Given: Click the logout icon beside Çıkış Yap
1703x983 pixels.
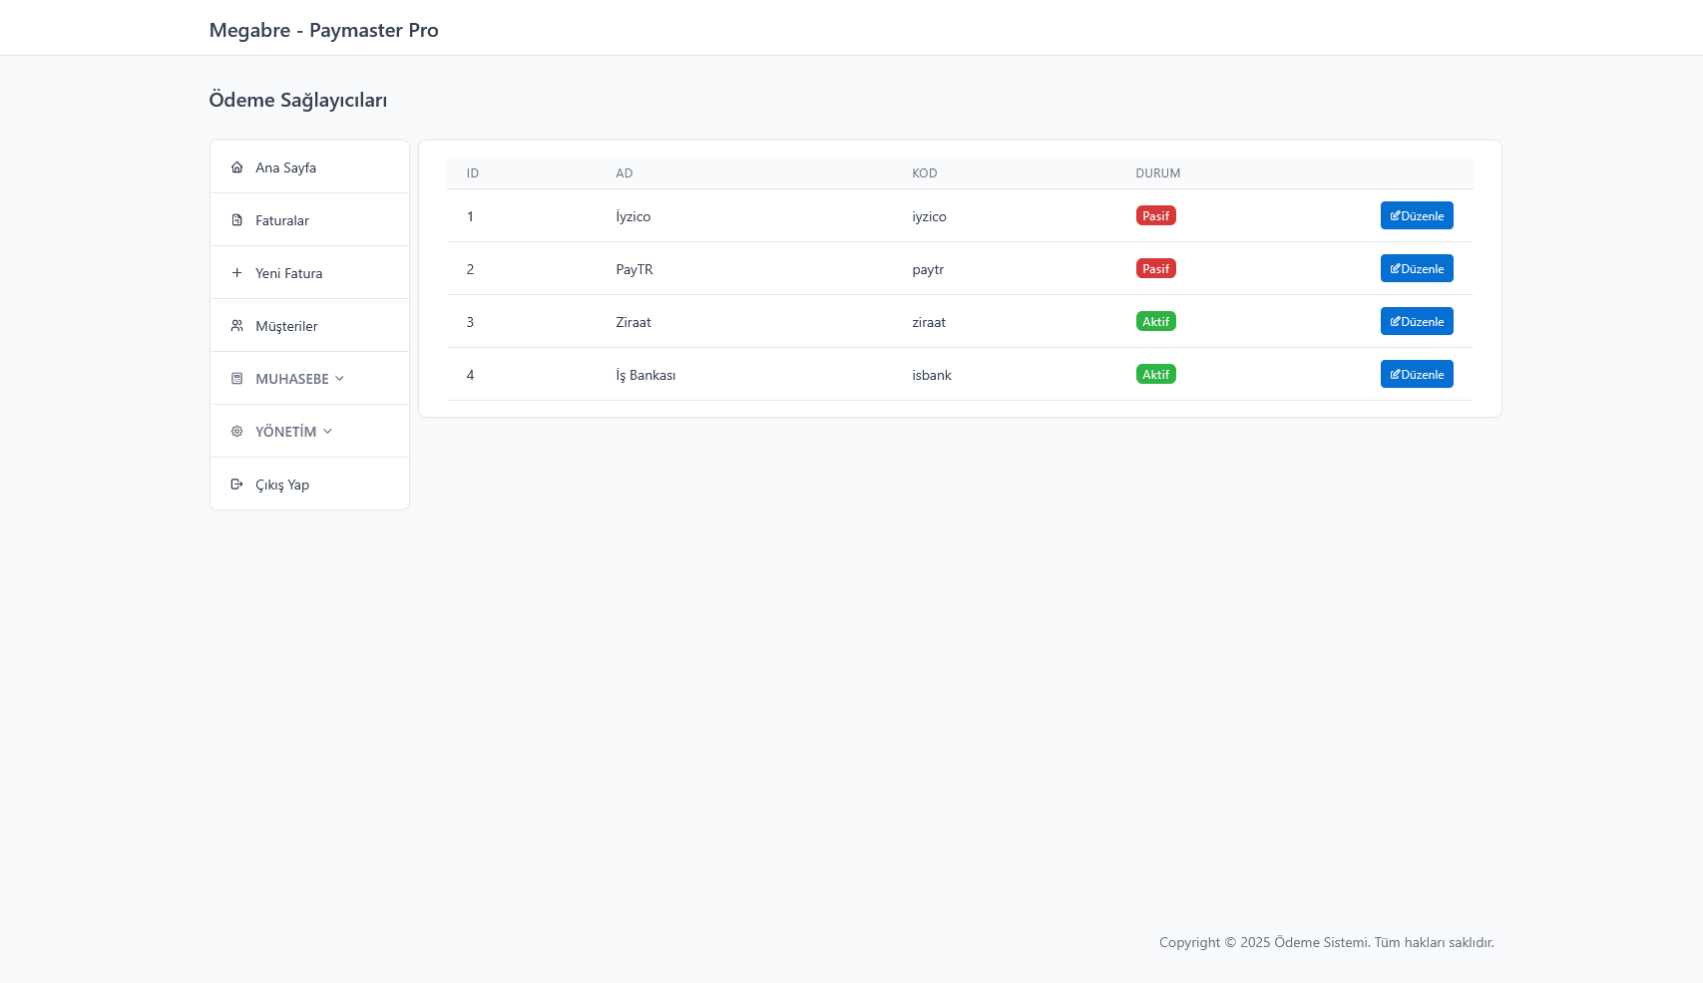Looking at the screenshot, I should click(x=236, y=485).
